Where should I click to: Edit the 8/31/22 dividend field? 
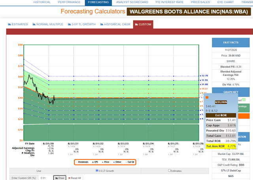click(96, 155)
